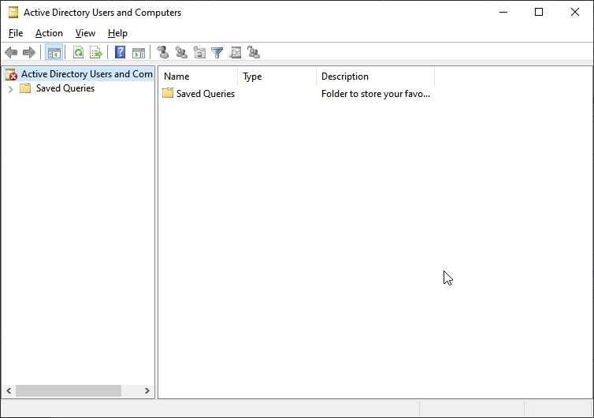This screenshot has height=418, width=594.
Task: Click the Back arrow toolbar button
Action: pos(11,52)
